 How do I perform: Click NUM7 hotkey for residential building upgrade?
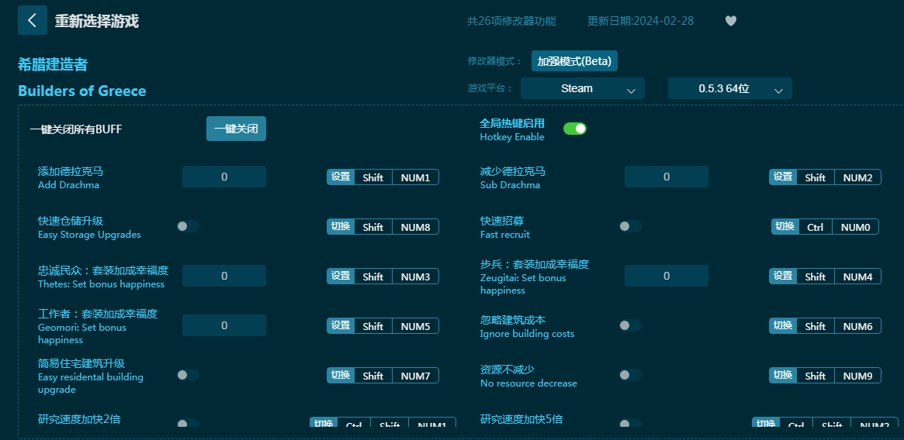(415, 376)
